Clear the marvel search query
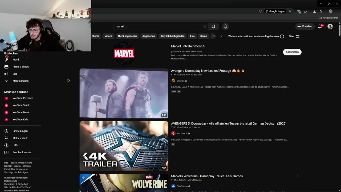 coord(205,26)
